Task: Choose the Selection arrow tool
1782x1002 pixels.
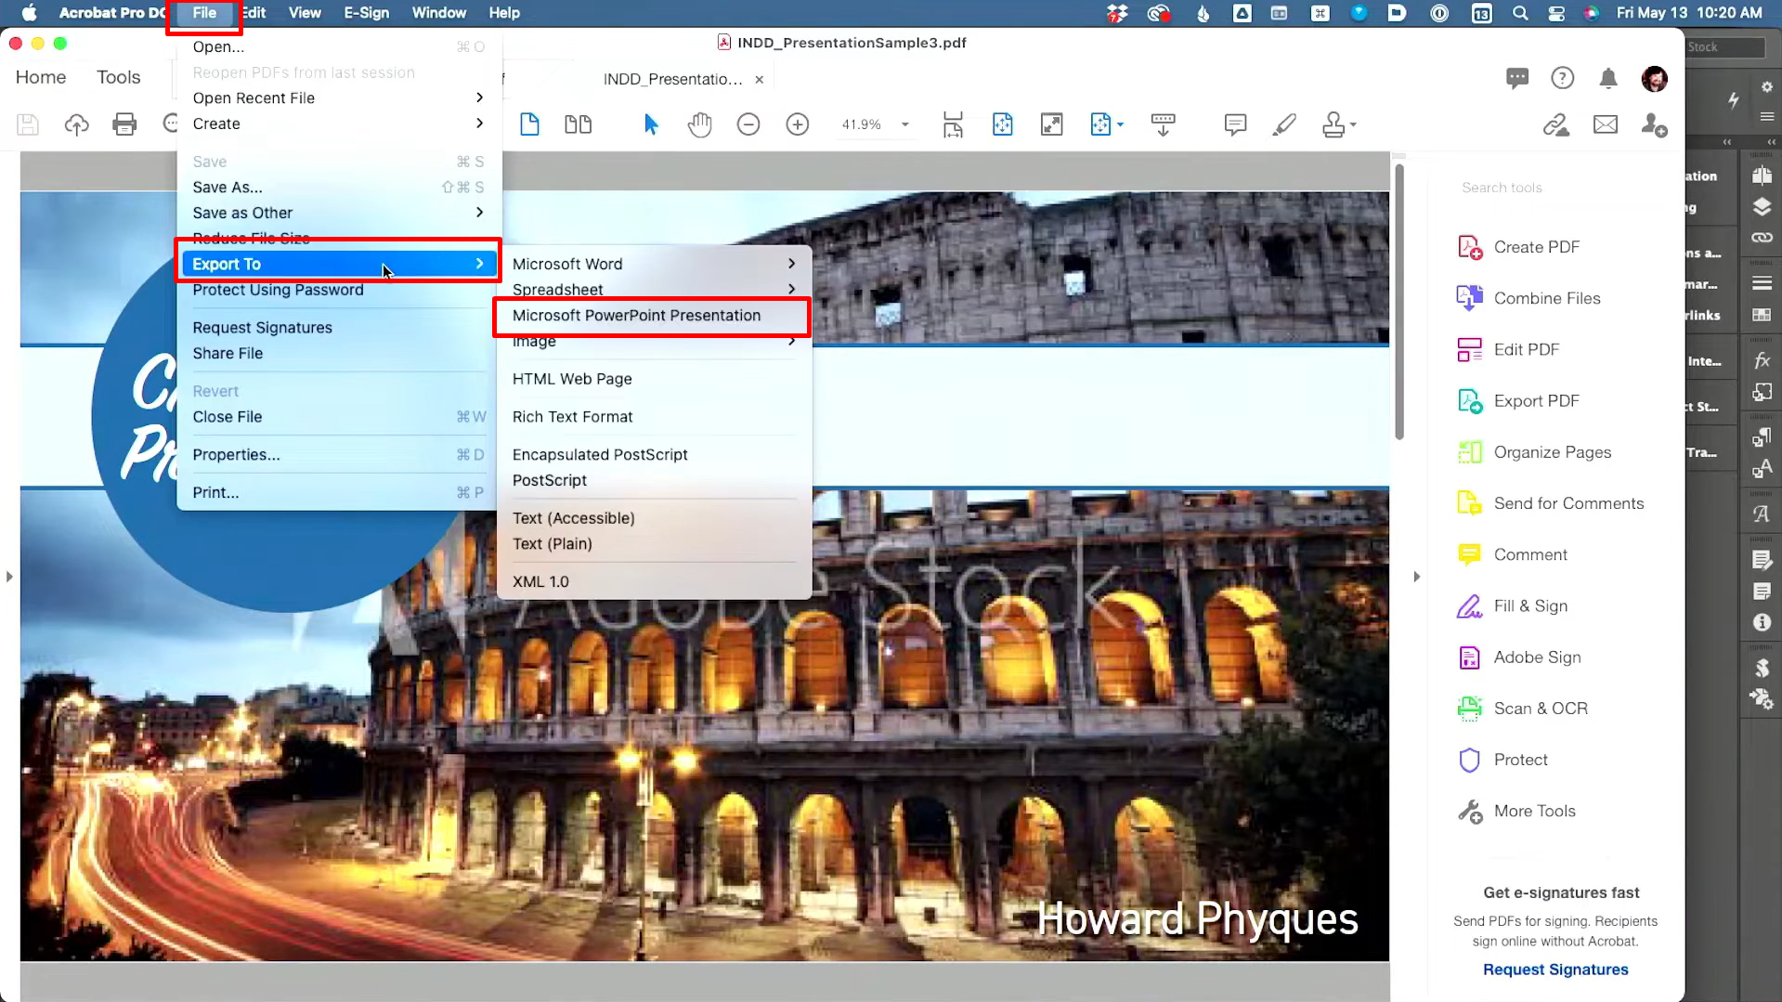Action: tap(651, 124)
